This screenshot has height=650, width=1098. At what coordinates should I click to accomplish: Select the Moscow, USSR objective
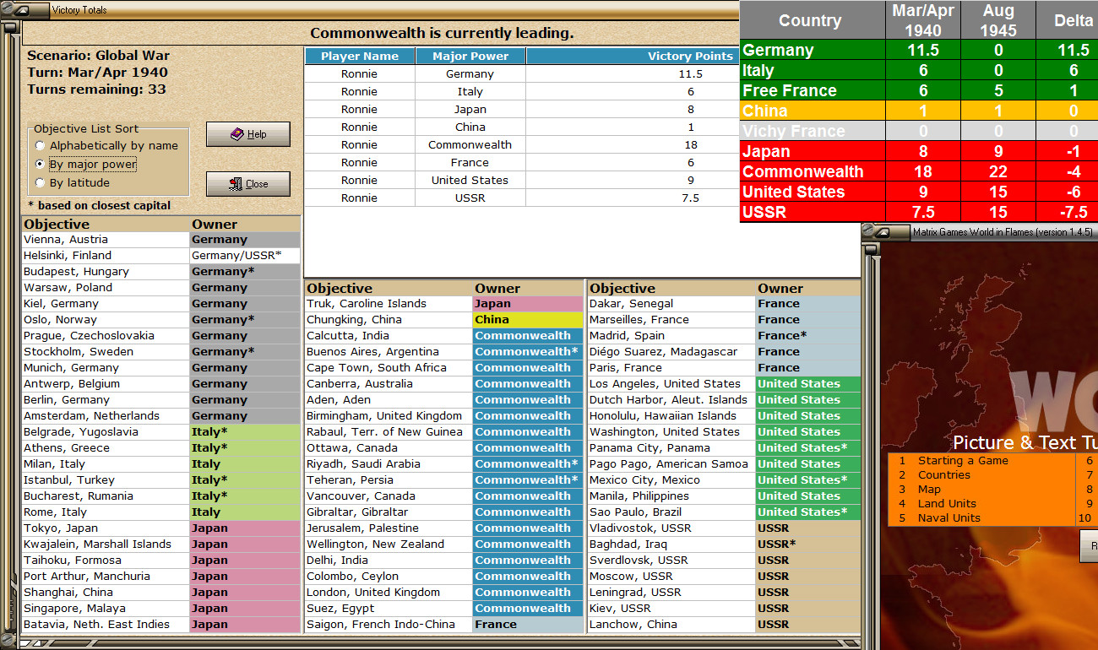coord(671,577)
